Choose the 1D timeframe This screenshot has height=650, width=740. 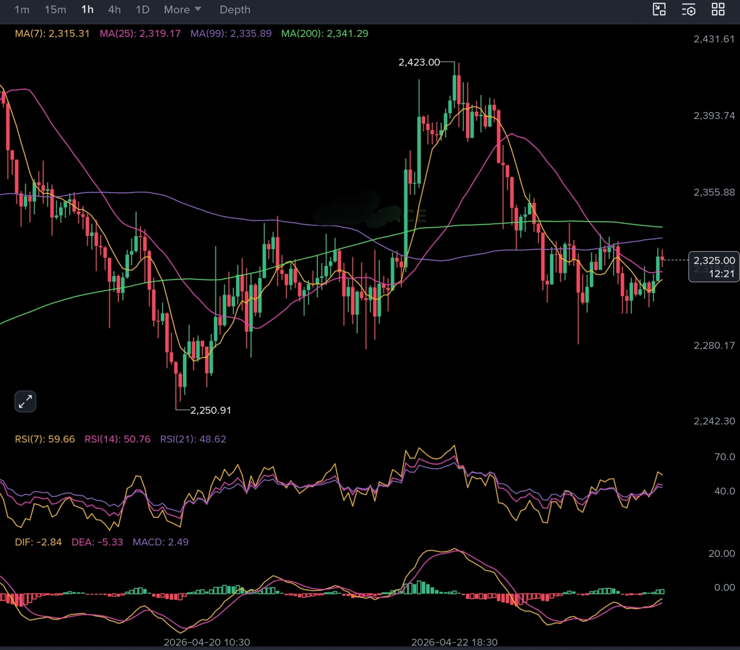(143, 10)
